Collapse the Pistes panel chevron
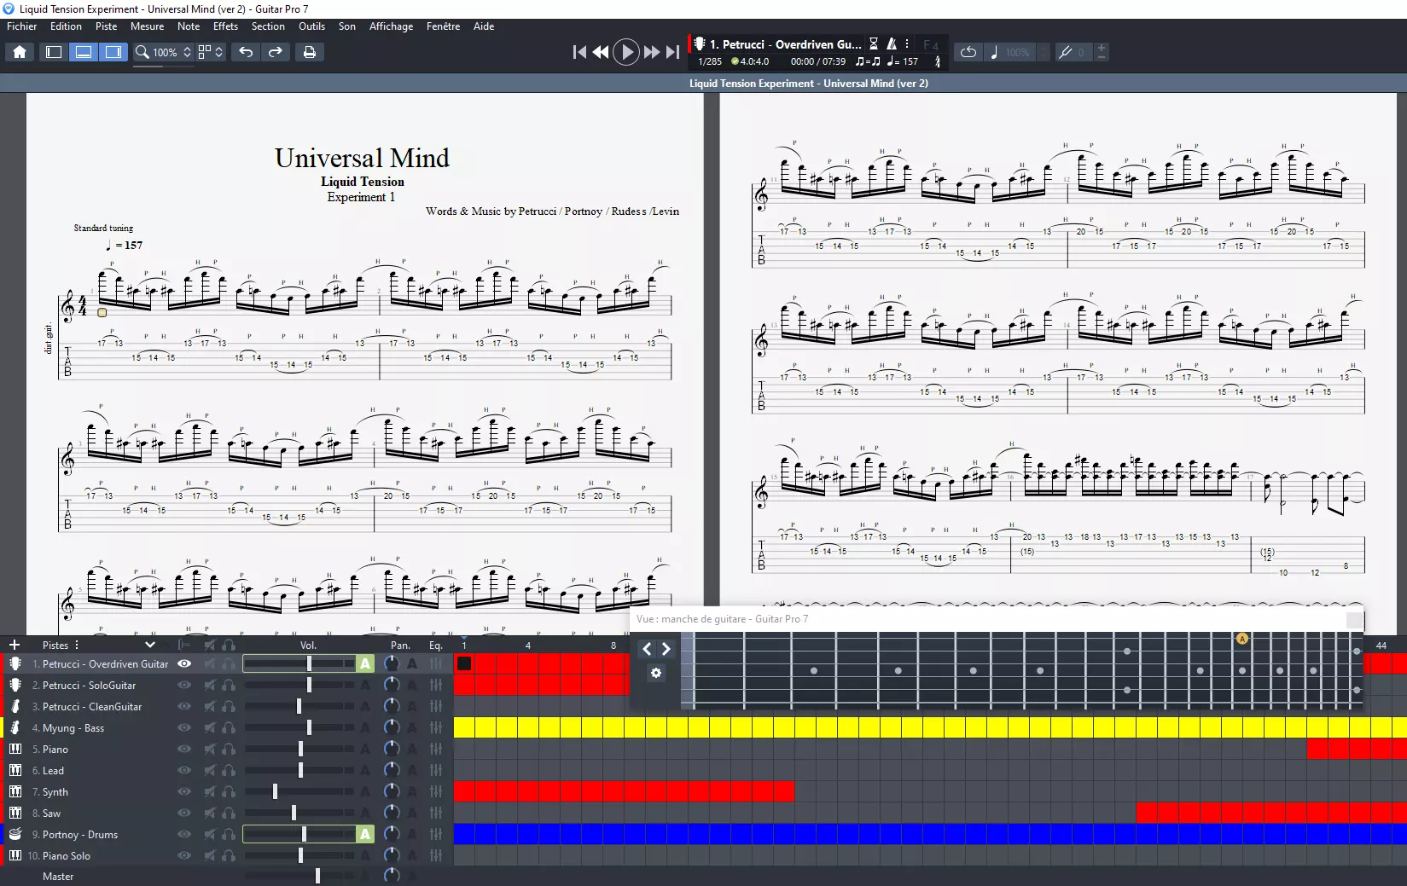The image size is (1407, 886). pos(150,645)
